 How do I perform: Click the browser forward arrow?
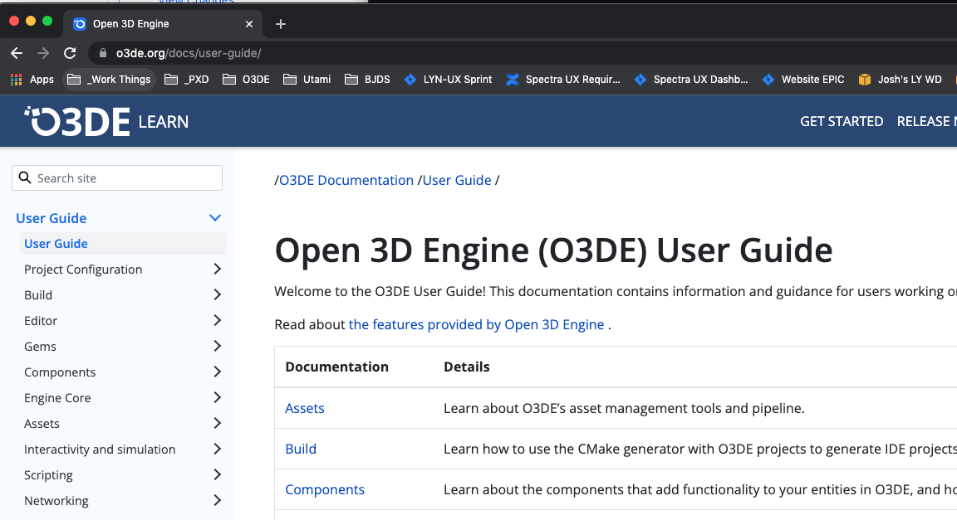[x=43, y=54]
